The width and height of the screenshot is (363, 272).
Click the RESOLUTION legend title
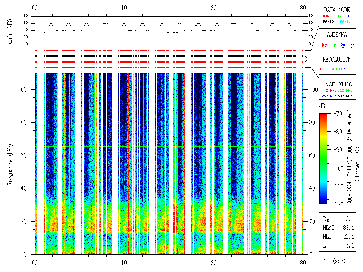[x=337, y=59]
